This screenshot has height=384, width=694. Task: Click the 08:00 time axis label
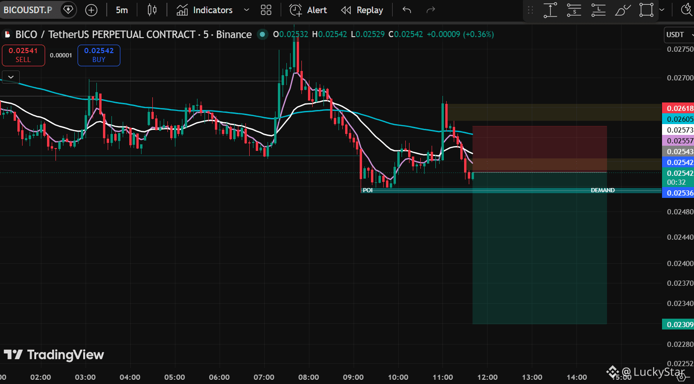(x=308, y=377)
